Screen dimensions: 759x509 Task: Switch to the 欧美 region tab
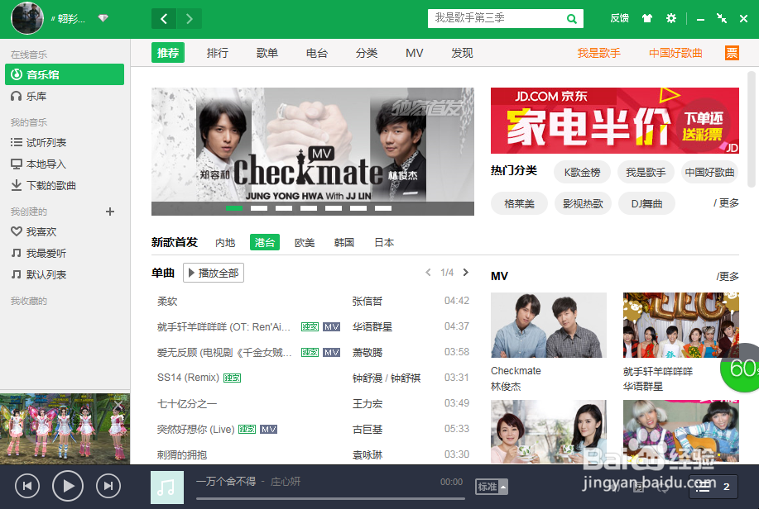click(304, 242)
